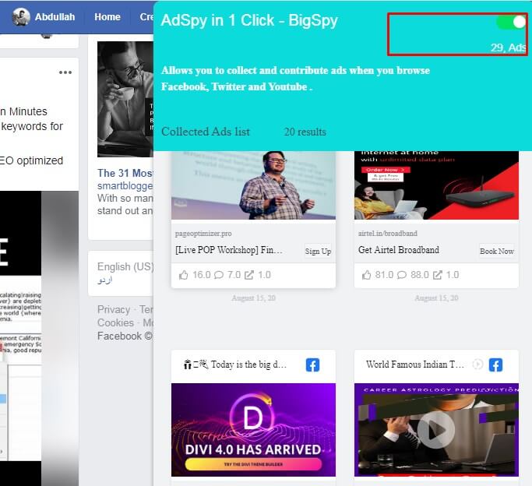This screenshot has width=532, height=486.
Task: Click the pageoptimizer.pro domain text
Action: click(203, 234)
